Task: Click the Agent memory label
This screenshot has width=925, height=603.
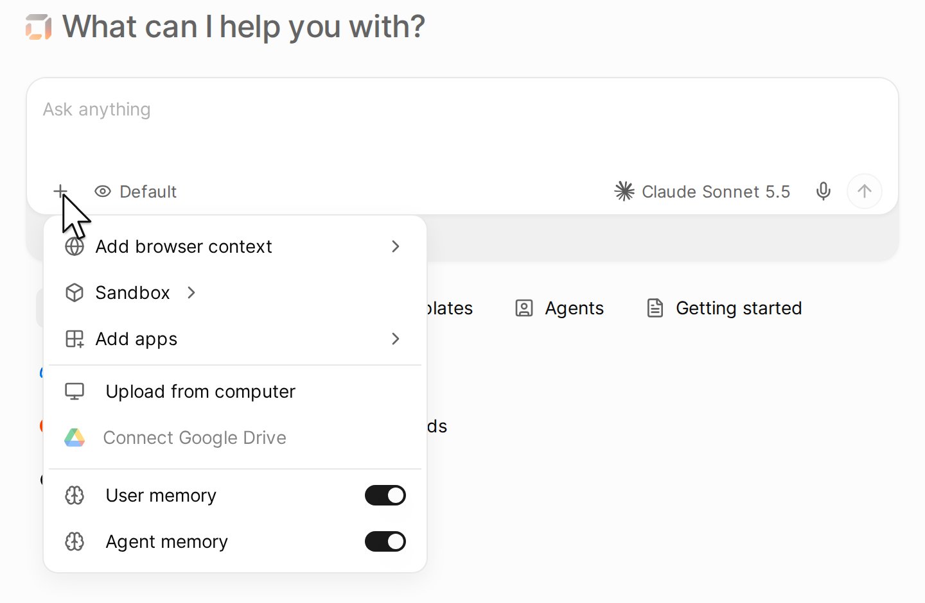Action: 167,541
